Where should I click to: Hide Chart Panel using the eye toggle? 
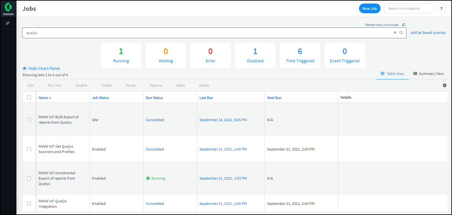click(x=25, y=68)
